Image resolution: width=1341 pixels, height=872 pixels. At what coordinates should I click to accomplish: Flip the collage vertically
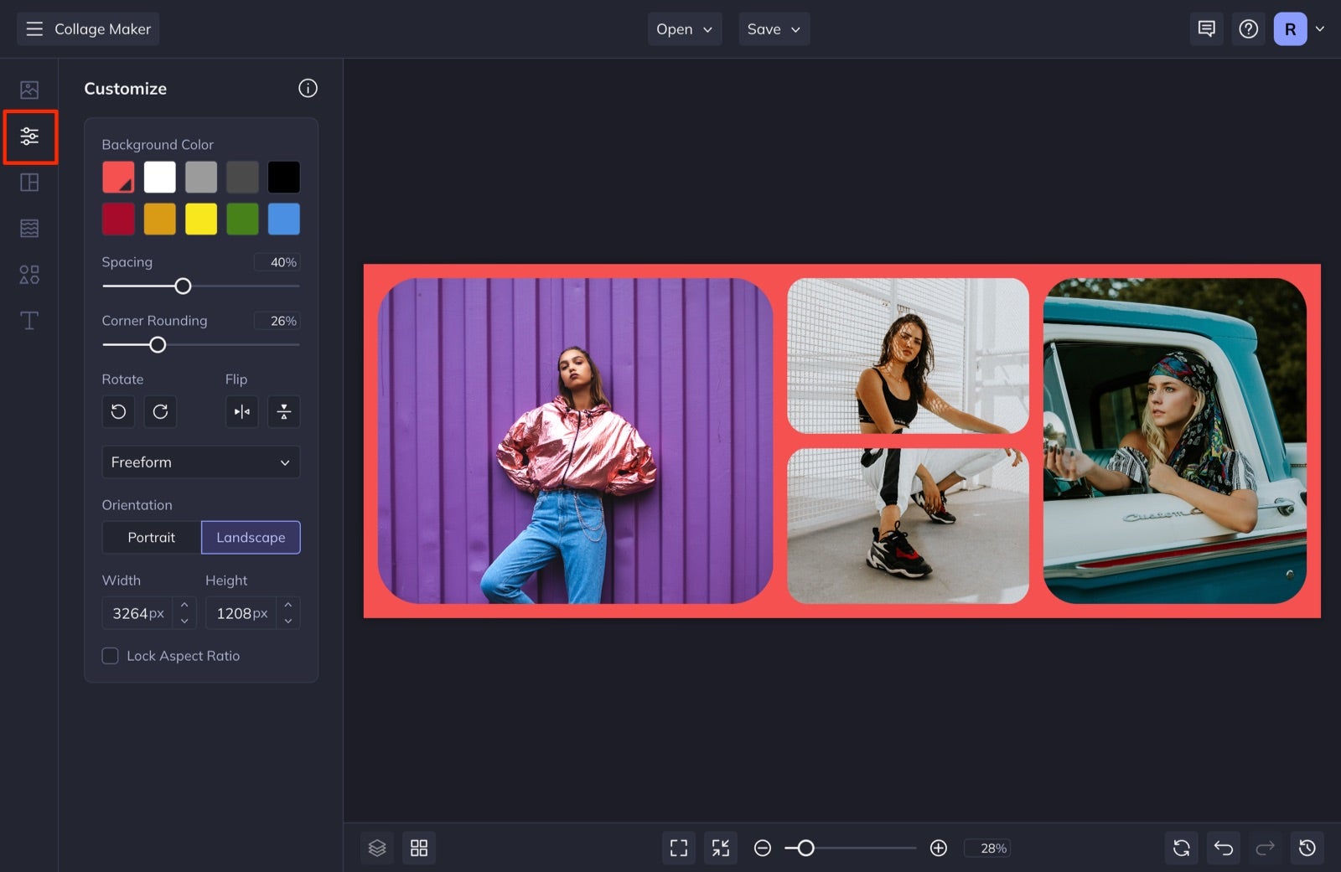coord(284,411)
